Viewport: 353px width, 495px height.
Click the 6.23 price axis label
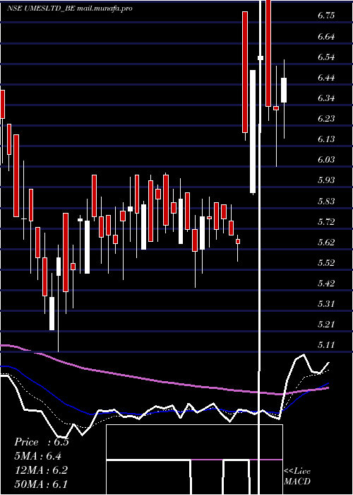click(x=326, y=119)
